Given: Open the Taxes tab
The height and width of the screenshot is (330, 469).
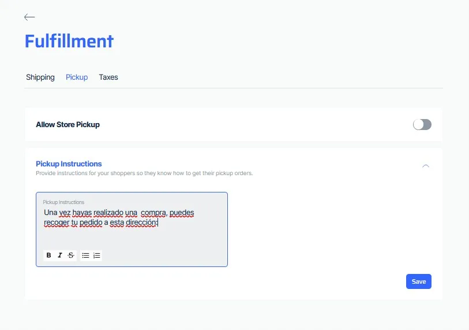Looking at the screenshot, I should click(108, 77).
